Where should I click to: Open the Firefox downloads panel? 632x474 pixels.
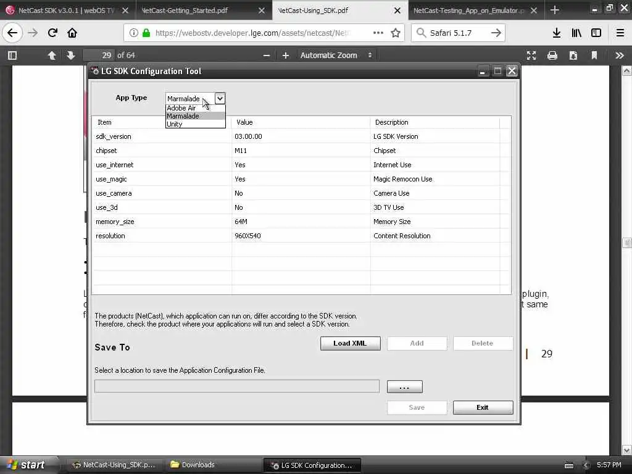(x=557, y=33)
